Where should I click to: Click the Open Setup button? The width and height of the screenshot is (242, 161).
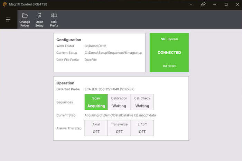pyautogui.click(x=39, y=20)
